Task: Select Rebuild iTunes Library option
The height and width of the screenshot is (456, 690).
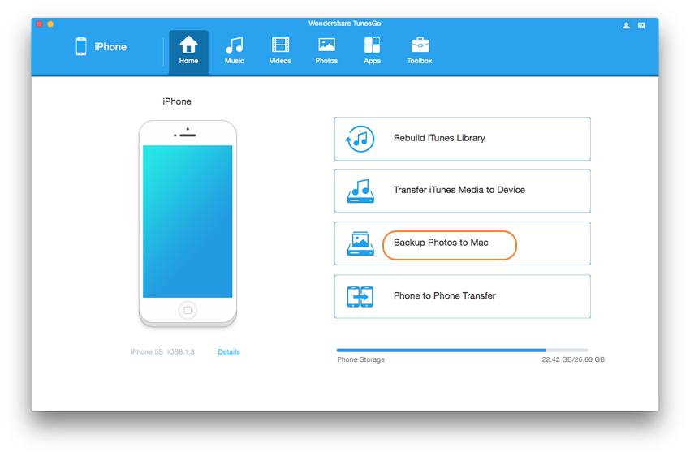Action: [463, 139]
